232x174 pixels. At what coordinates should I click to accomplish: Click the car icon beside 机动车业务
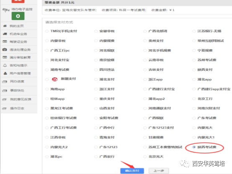pyautogui.click(x=5, y=34)
